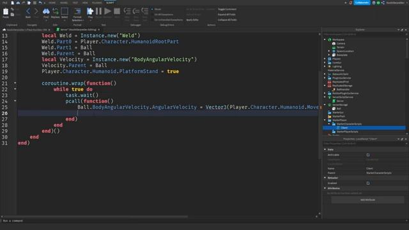Collapse the StarterPlayer node
This screenshot has height=230, width=409.
[x=325, y=120]
